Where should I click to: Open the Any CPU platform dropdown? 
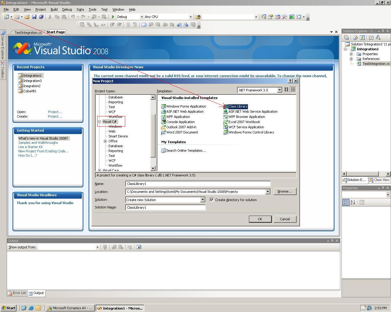(x=191, y=17)
